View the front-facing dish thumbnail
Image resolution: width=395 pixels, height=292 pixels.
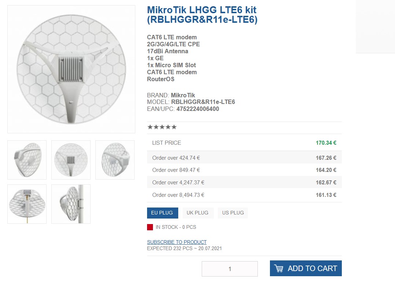coord(71,160)
